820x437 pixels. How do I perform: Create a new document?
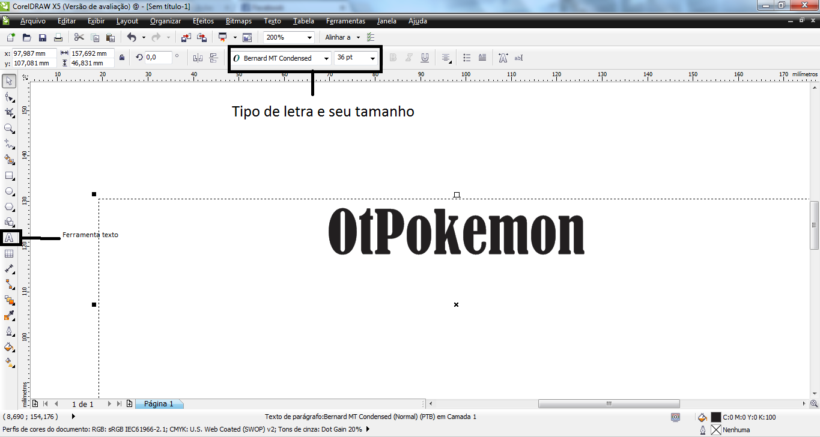[x=11, y=37]
